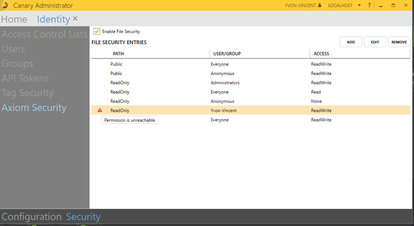Image resolution: width=414 pixels, height=226 pixels.
Task: Click the red warning triangle icon
Action: point(100,110)
